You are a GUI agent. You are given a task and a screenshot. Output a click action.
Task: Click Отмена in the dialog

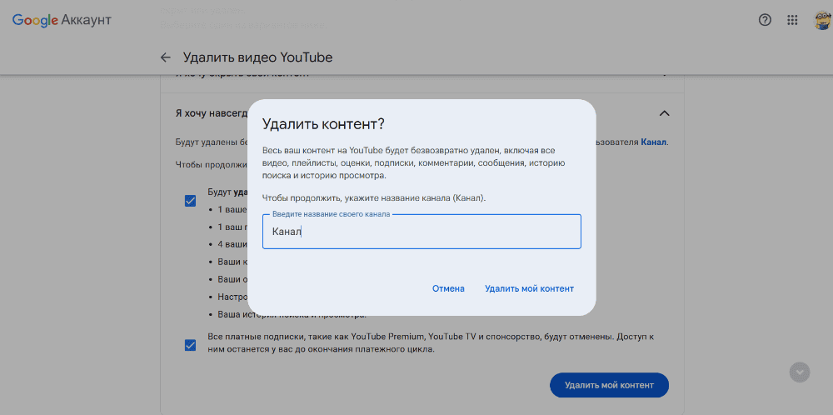[x=448, y=288]
